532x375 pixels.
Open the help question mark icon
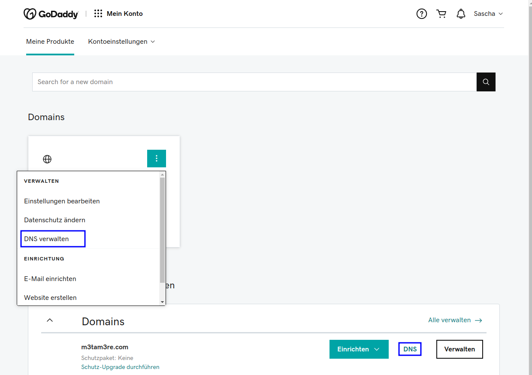point(422,14)
